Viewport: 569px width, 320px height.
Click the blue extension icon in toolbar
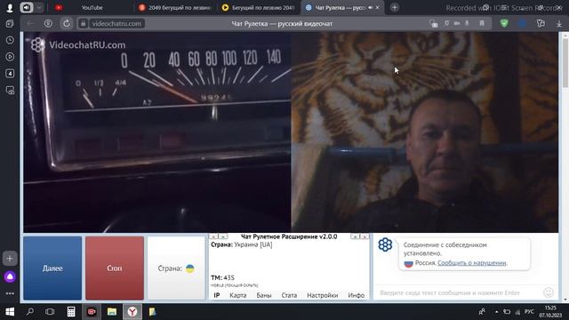pyautogui.click(x=523, y=24)
